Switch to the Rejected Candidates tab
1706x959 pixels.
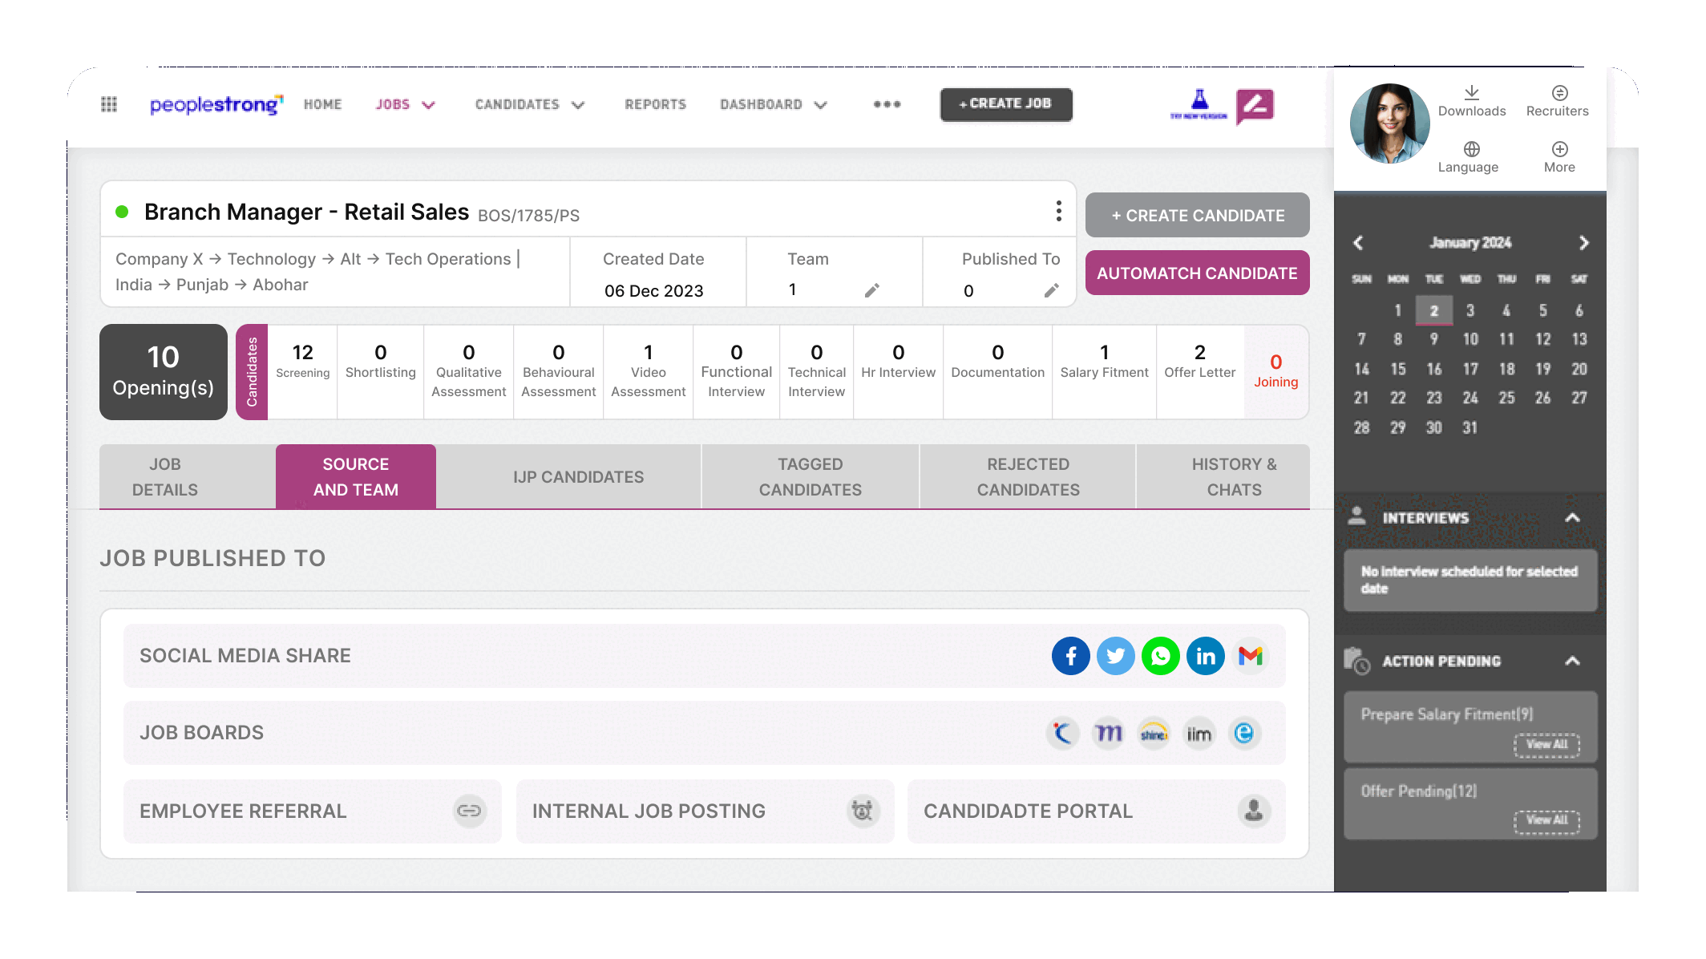click(1028, 477)
